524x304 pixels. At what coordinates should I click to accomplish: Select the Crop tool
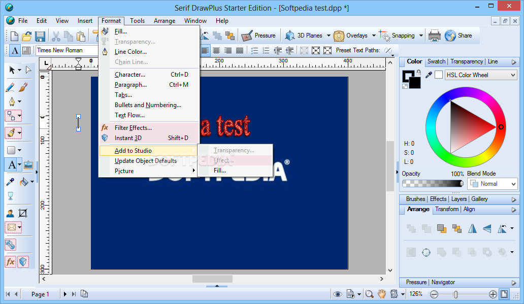23,213
